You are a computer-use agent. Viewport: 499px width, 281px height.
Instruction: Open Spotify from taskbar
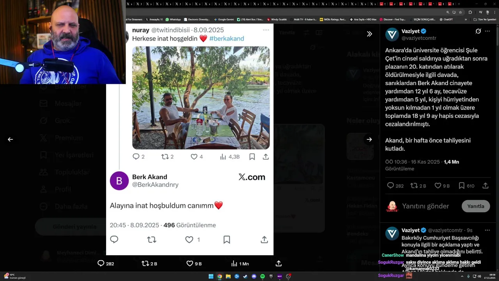pos(262,276)
